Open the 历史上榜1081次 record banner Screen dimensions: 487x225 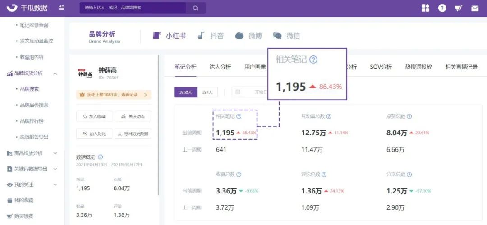113,95
